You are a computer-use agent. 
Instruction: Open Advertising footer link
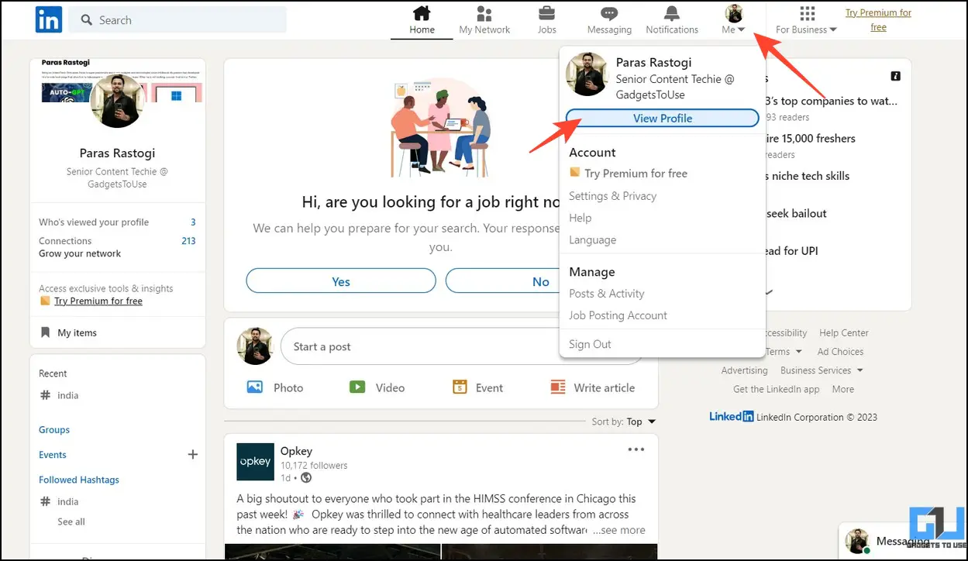click(744, 370)
